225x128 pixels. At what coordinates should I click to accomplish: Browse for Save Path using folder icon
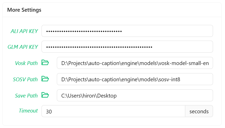[x=45, y=95]
